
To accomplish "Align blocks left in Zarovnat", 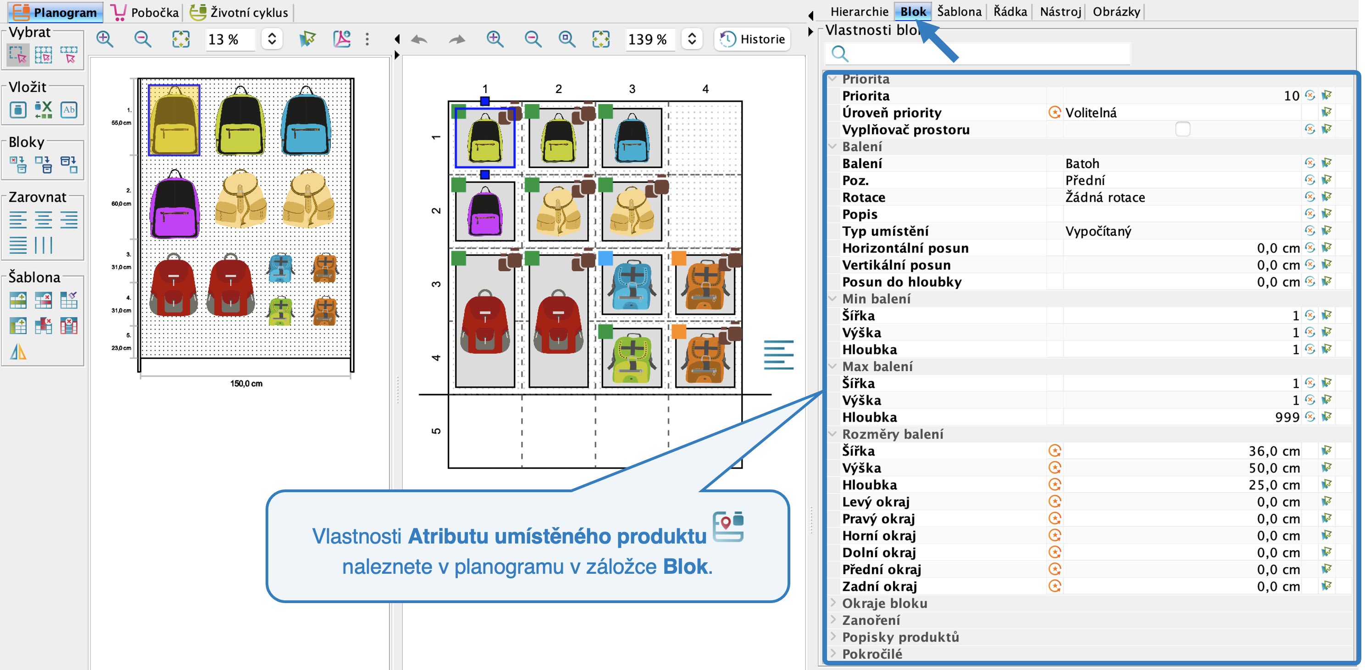I will pos(18,220).
